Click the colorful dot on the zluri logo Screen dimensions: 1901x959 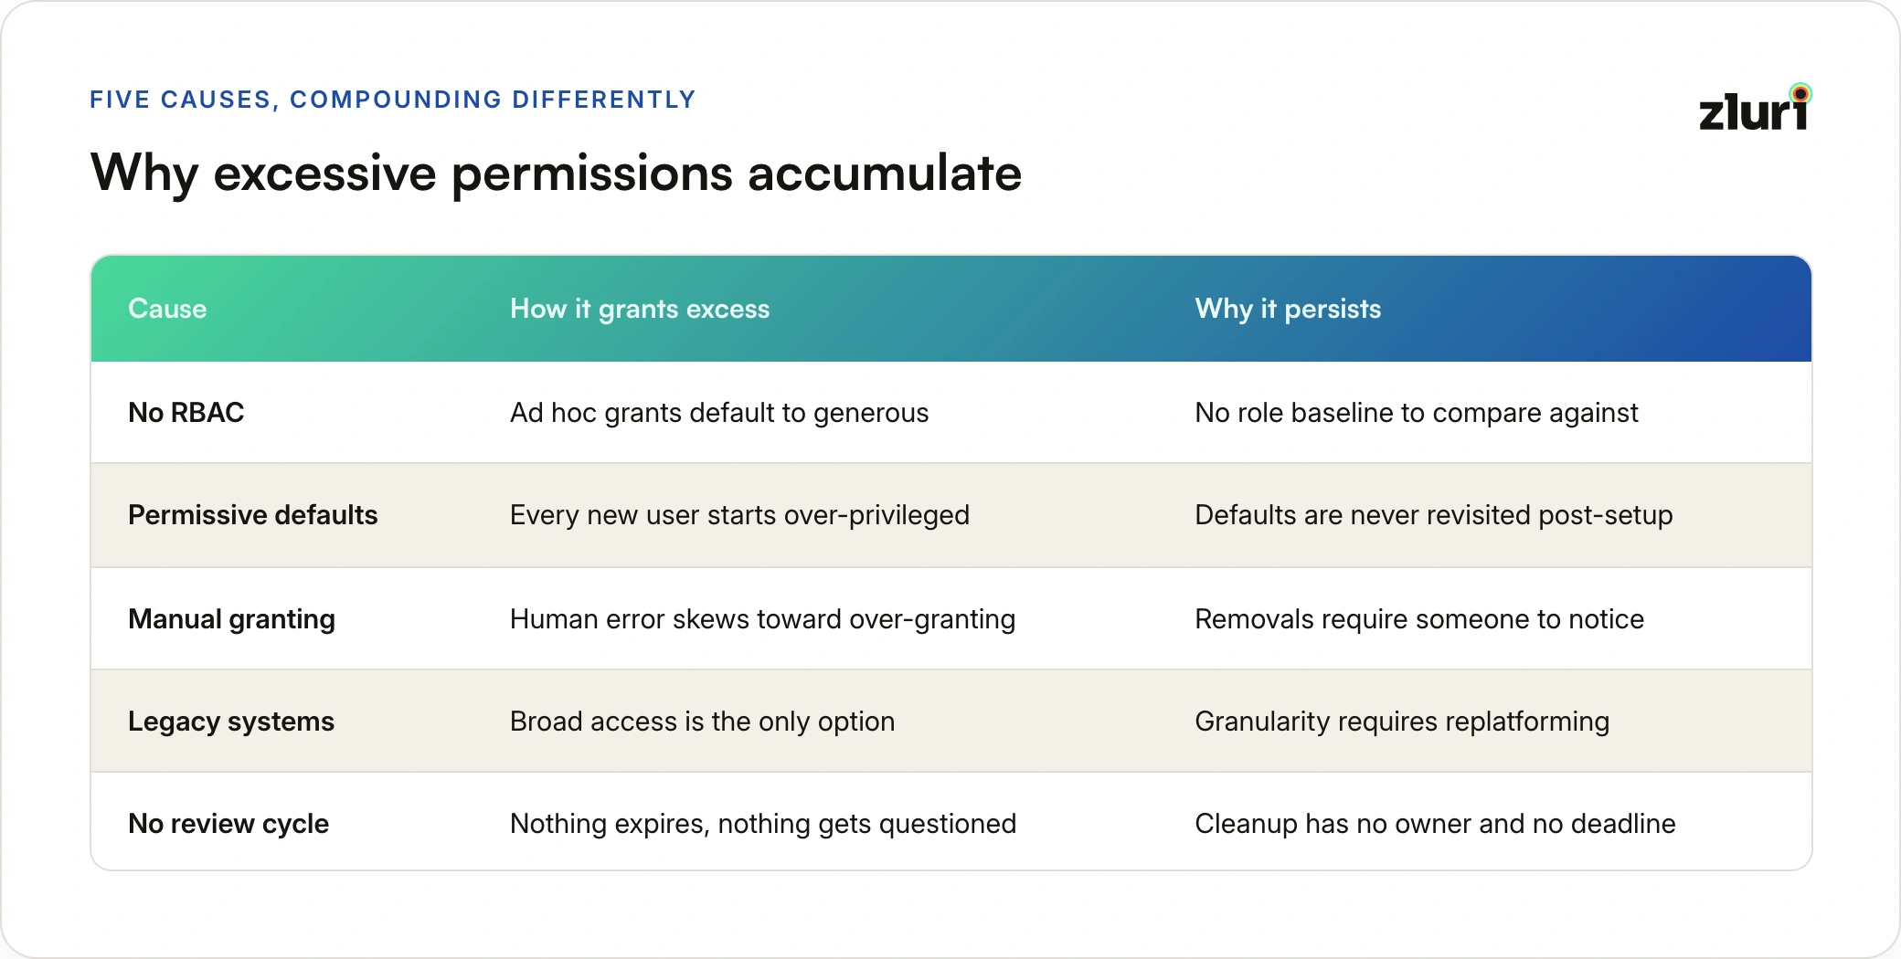(x=1800, y=94)
